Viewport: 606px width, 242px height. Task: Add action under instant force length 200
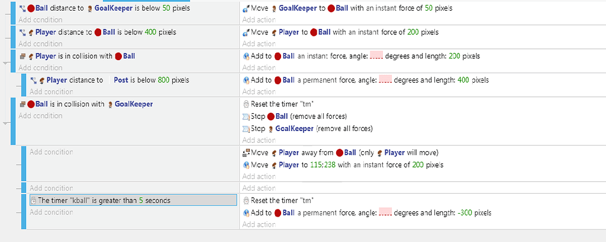pyautogui.click(x=259, y=68)
